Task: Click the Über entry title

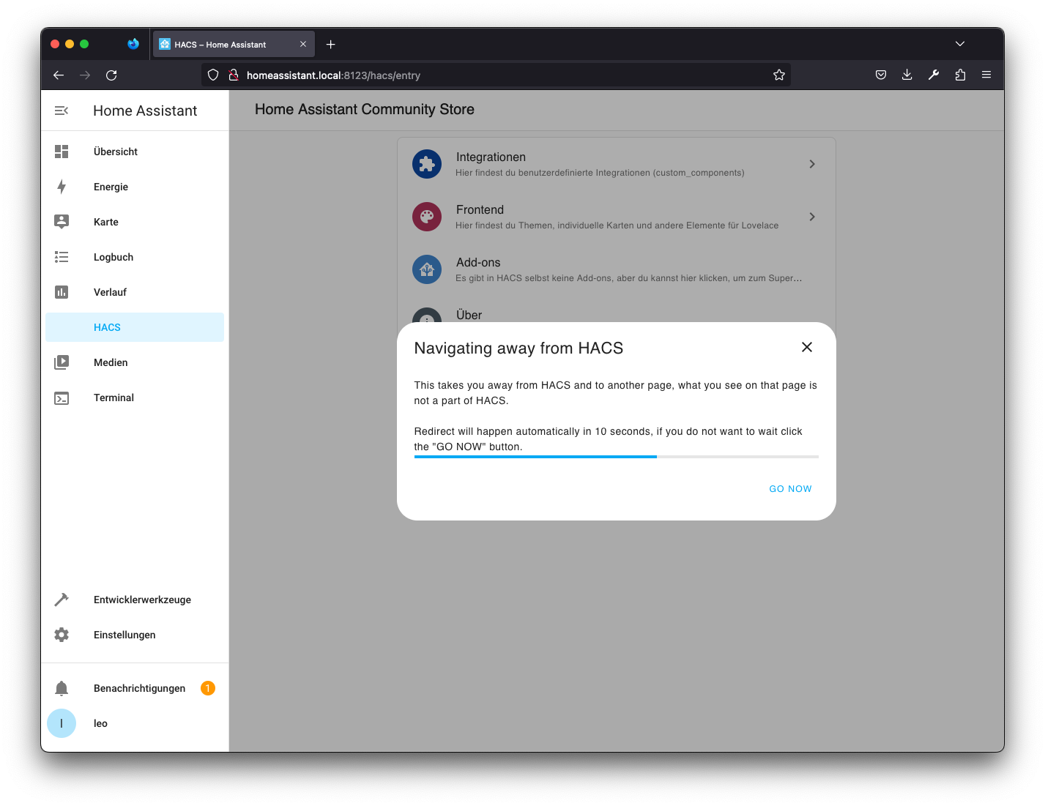Action: [x=469, y=315]
